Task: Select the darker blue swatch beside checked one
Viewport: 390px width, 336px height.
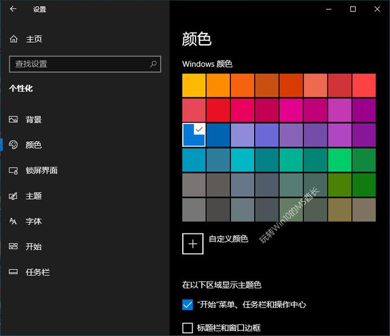Action: pyautogui.click(x=218, y=135)
